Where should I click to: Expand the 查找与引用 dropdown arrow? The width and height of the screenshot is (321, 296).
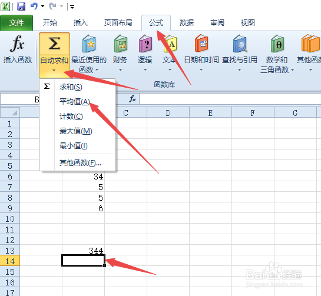click(239, 70)
